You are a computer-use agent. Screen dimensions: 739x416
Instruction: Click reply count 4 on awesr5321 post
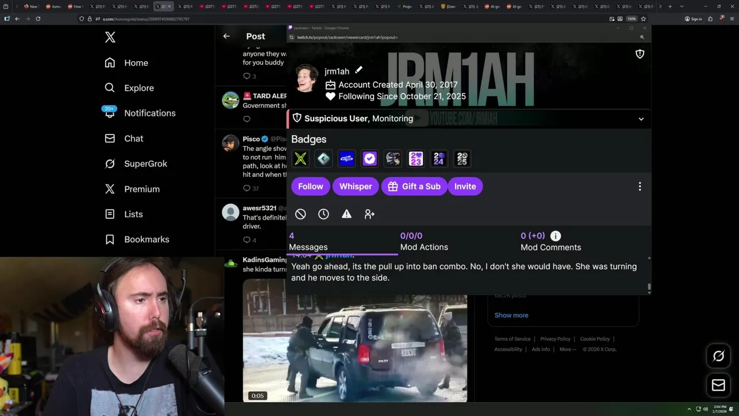(x=250, y=240)
